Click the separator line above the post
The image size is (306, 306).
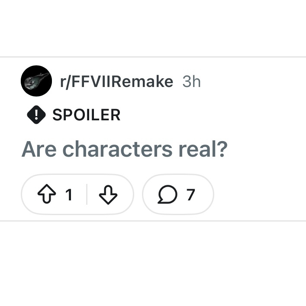pos(153,57)
